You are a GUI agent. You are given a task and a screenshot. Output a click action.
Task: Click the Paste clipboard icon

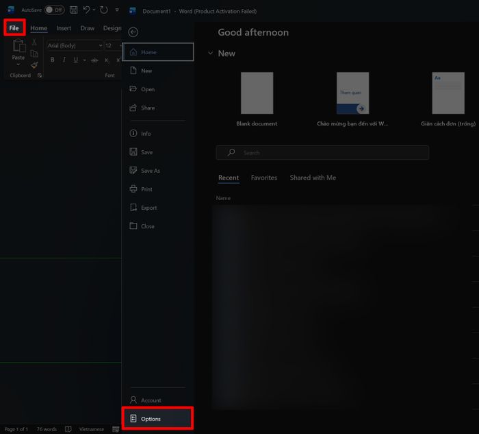point(18,46)
